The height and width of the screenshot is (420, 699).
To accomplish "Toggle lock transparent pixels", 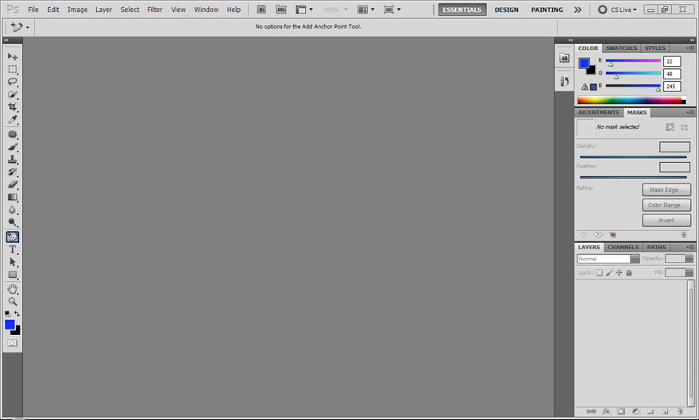I will pos(599,272).
